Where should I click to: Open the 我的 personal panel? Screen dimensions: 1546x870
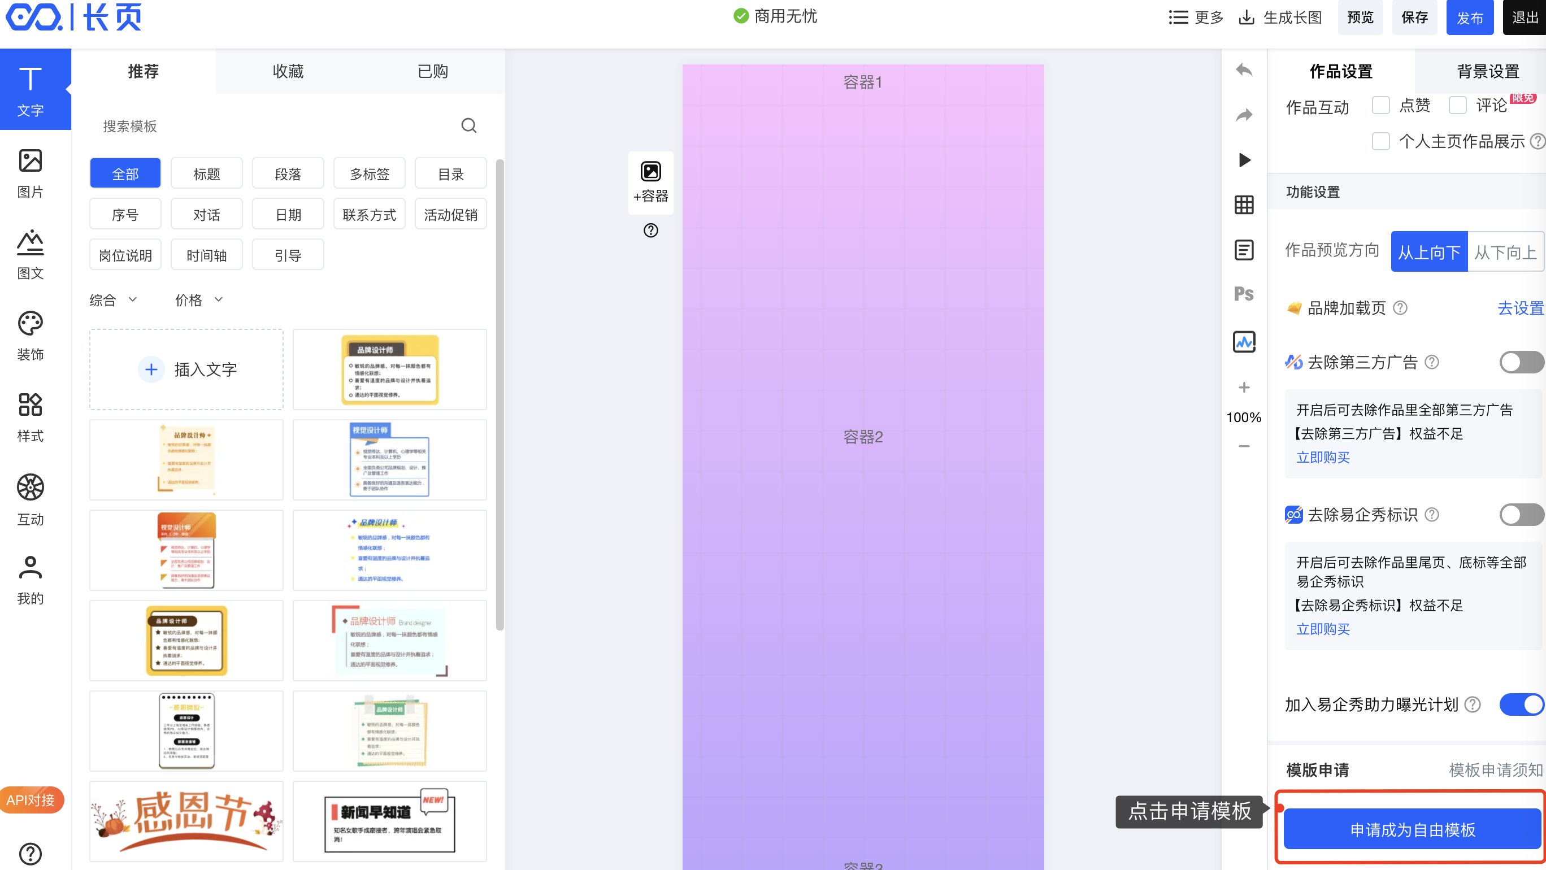30,580
